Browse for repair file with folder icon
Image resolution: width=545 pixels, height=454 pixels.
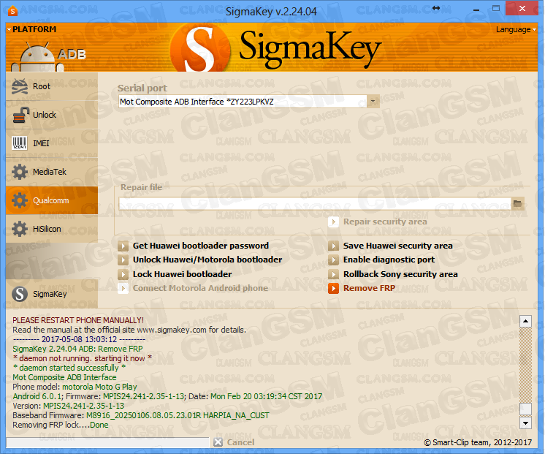[x=517, y=203]
